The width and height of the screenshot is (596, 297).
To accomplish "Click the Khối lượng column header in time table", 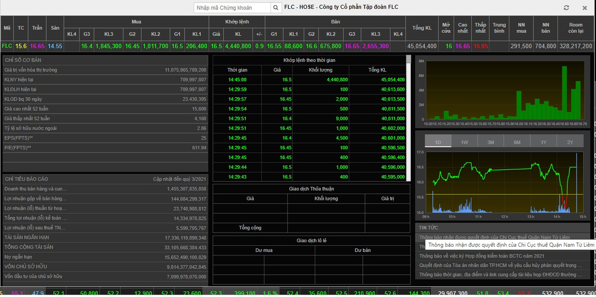I will pyautogui.click(x=321, y=70).
